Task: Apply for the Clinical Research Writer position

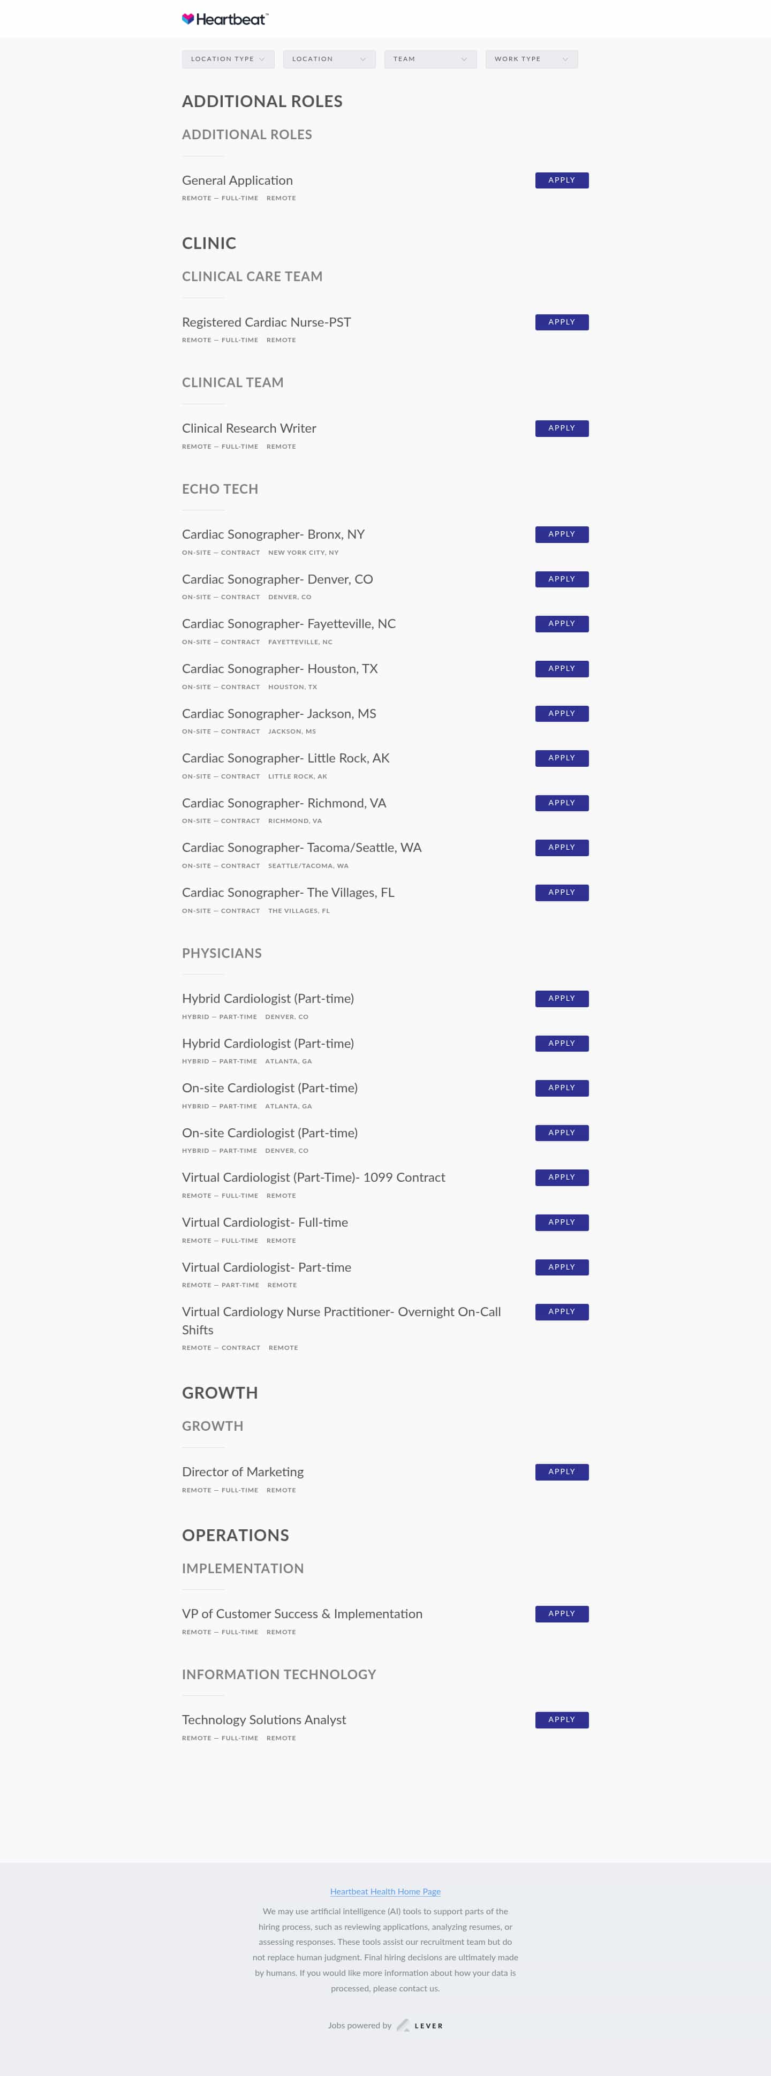Action: coord(561,428)
